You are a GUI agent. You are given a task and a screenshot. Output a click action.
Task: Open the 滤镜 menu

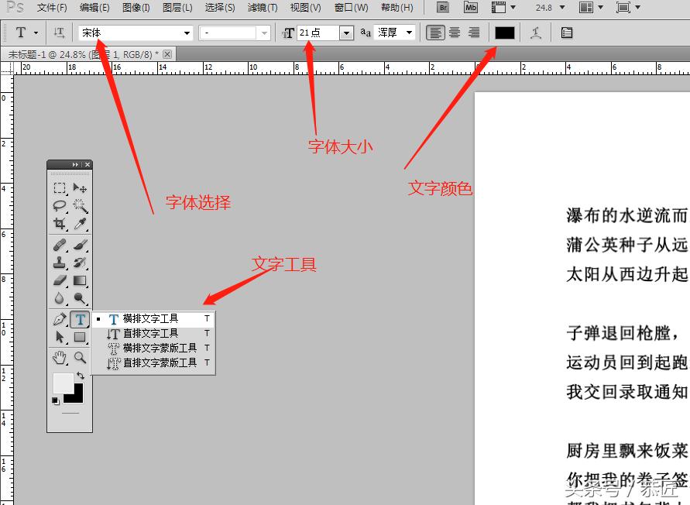pyautogui.click(x=261, y=8)
